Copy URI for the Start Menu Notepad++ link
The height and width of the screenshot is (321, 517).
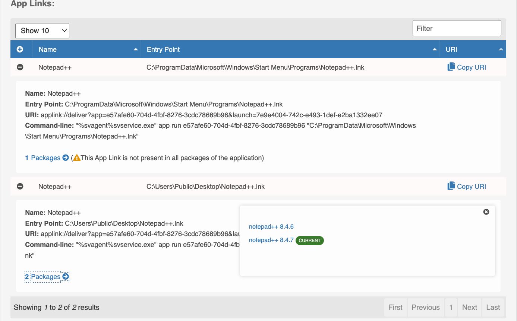click(x=467, y=67)
